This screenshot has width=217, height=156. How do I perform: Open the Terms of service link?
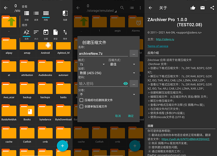tap(158, 46)
